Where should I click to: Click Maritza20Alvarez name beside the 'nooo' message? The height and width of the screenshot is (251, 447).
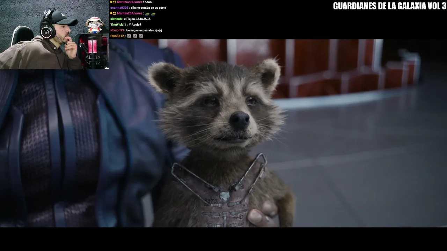click(x=130, y=2)
